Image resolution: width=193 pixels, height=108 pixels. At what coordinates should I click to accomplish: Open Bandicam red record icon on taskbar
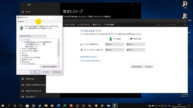84,106
